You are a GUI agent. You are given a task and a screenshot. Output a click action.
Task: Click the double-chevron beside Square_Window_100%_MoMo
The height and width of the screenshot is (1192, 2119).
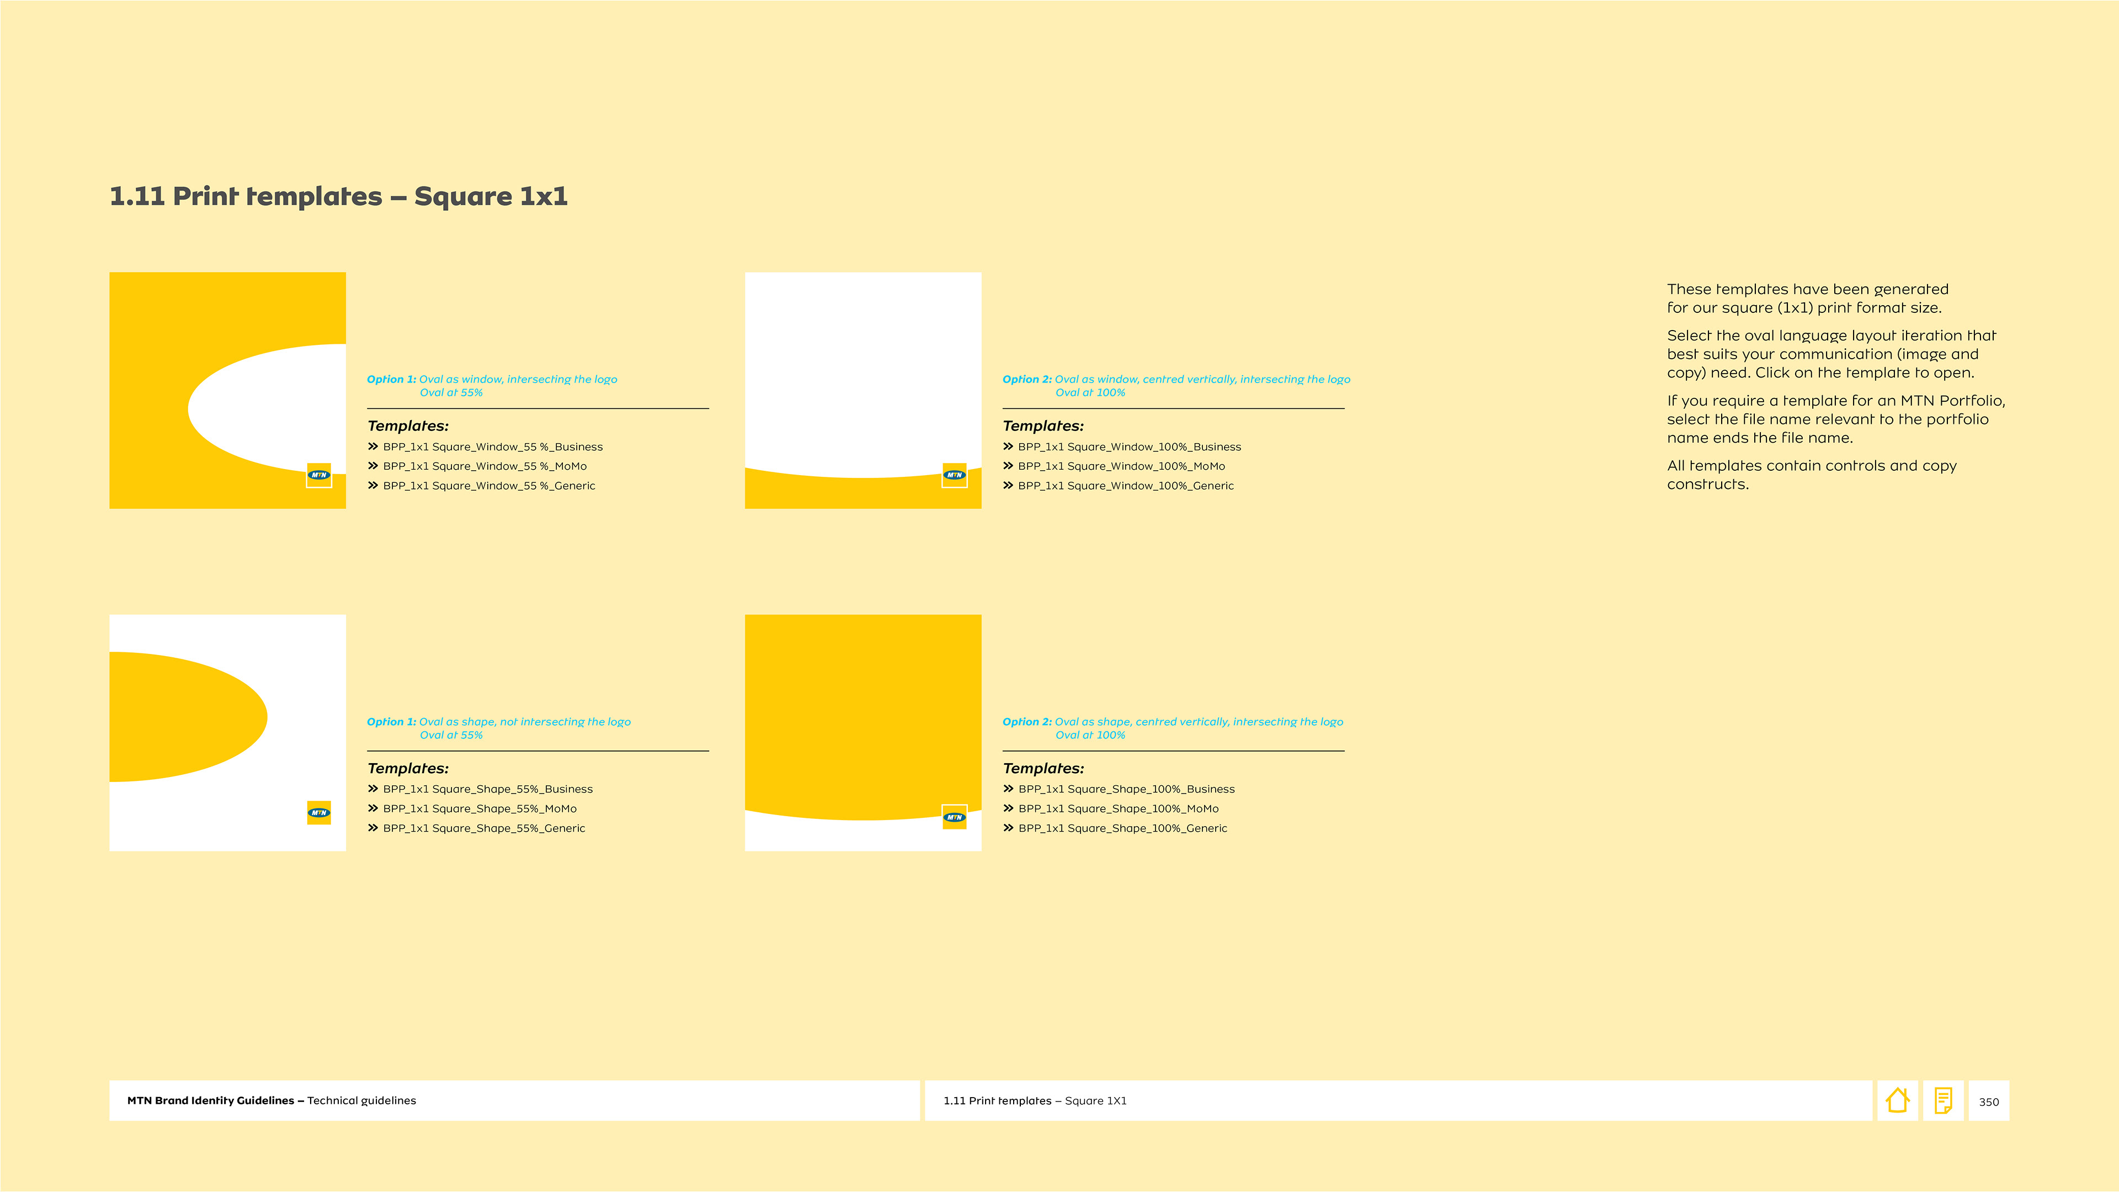(1008, 466)
